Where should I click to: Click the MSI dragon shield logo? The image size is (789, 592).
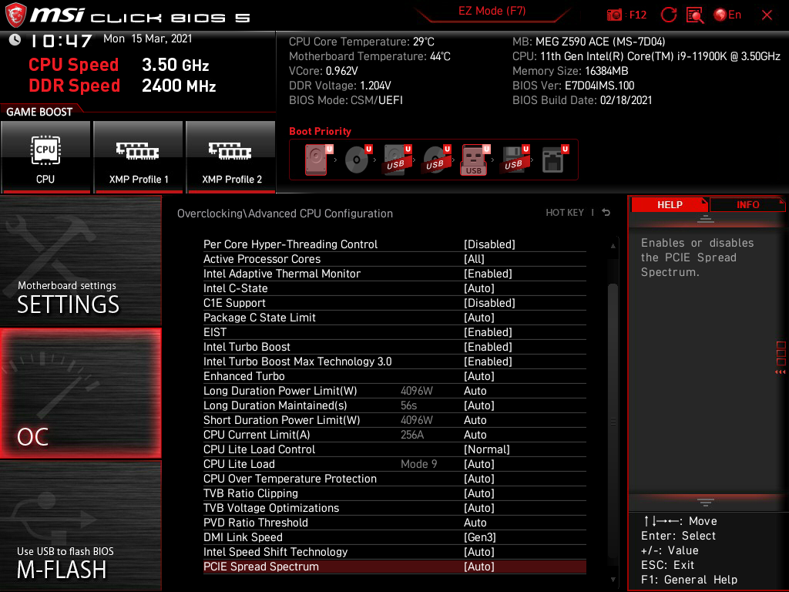pos(15,15)
